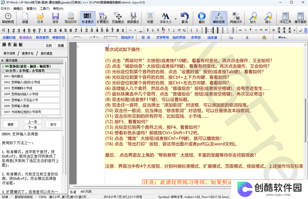The width and height of the screenshot is (308, 199).
Task: Save the file with 保存
Action: coord(55,18)
